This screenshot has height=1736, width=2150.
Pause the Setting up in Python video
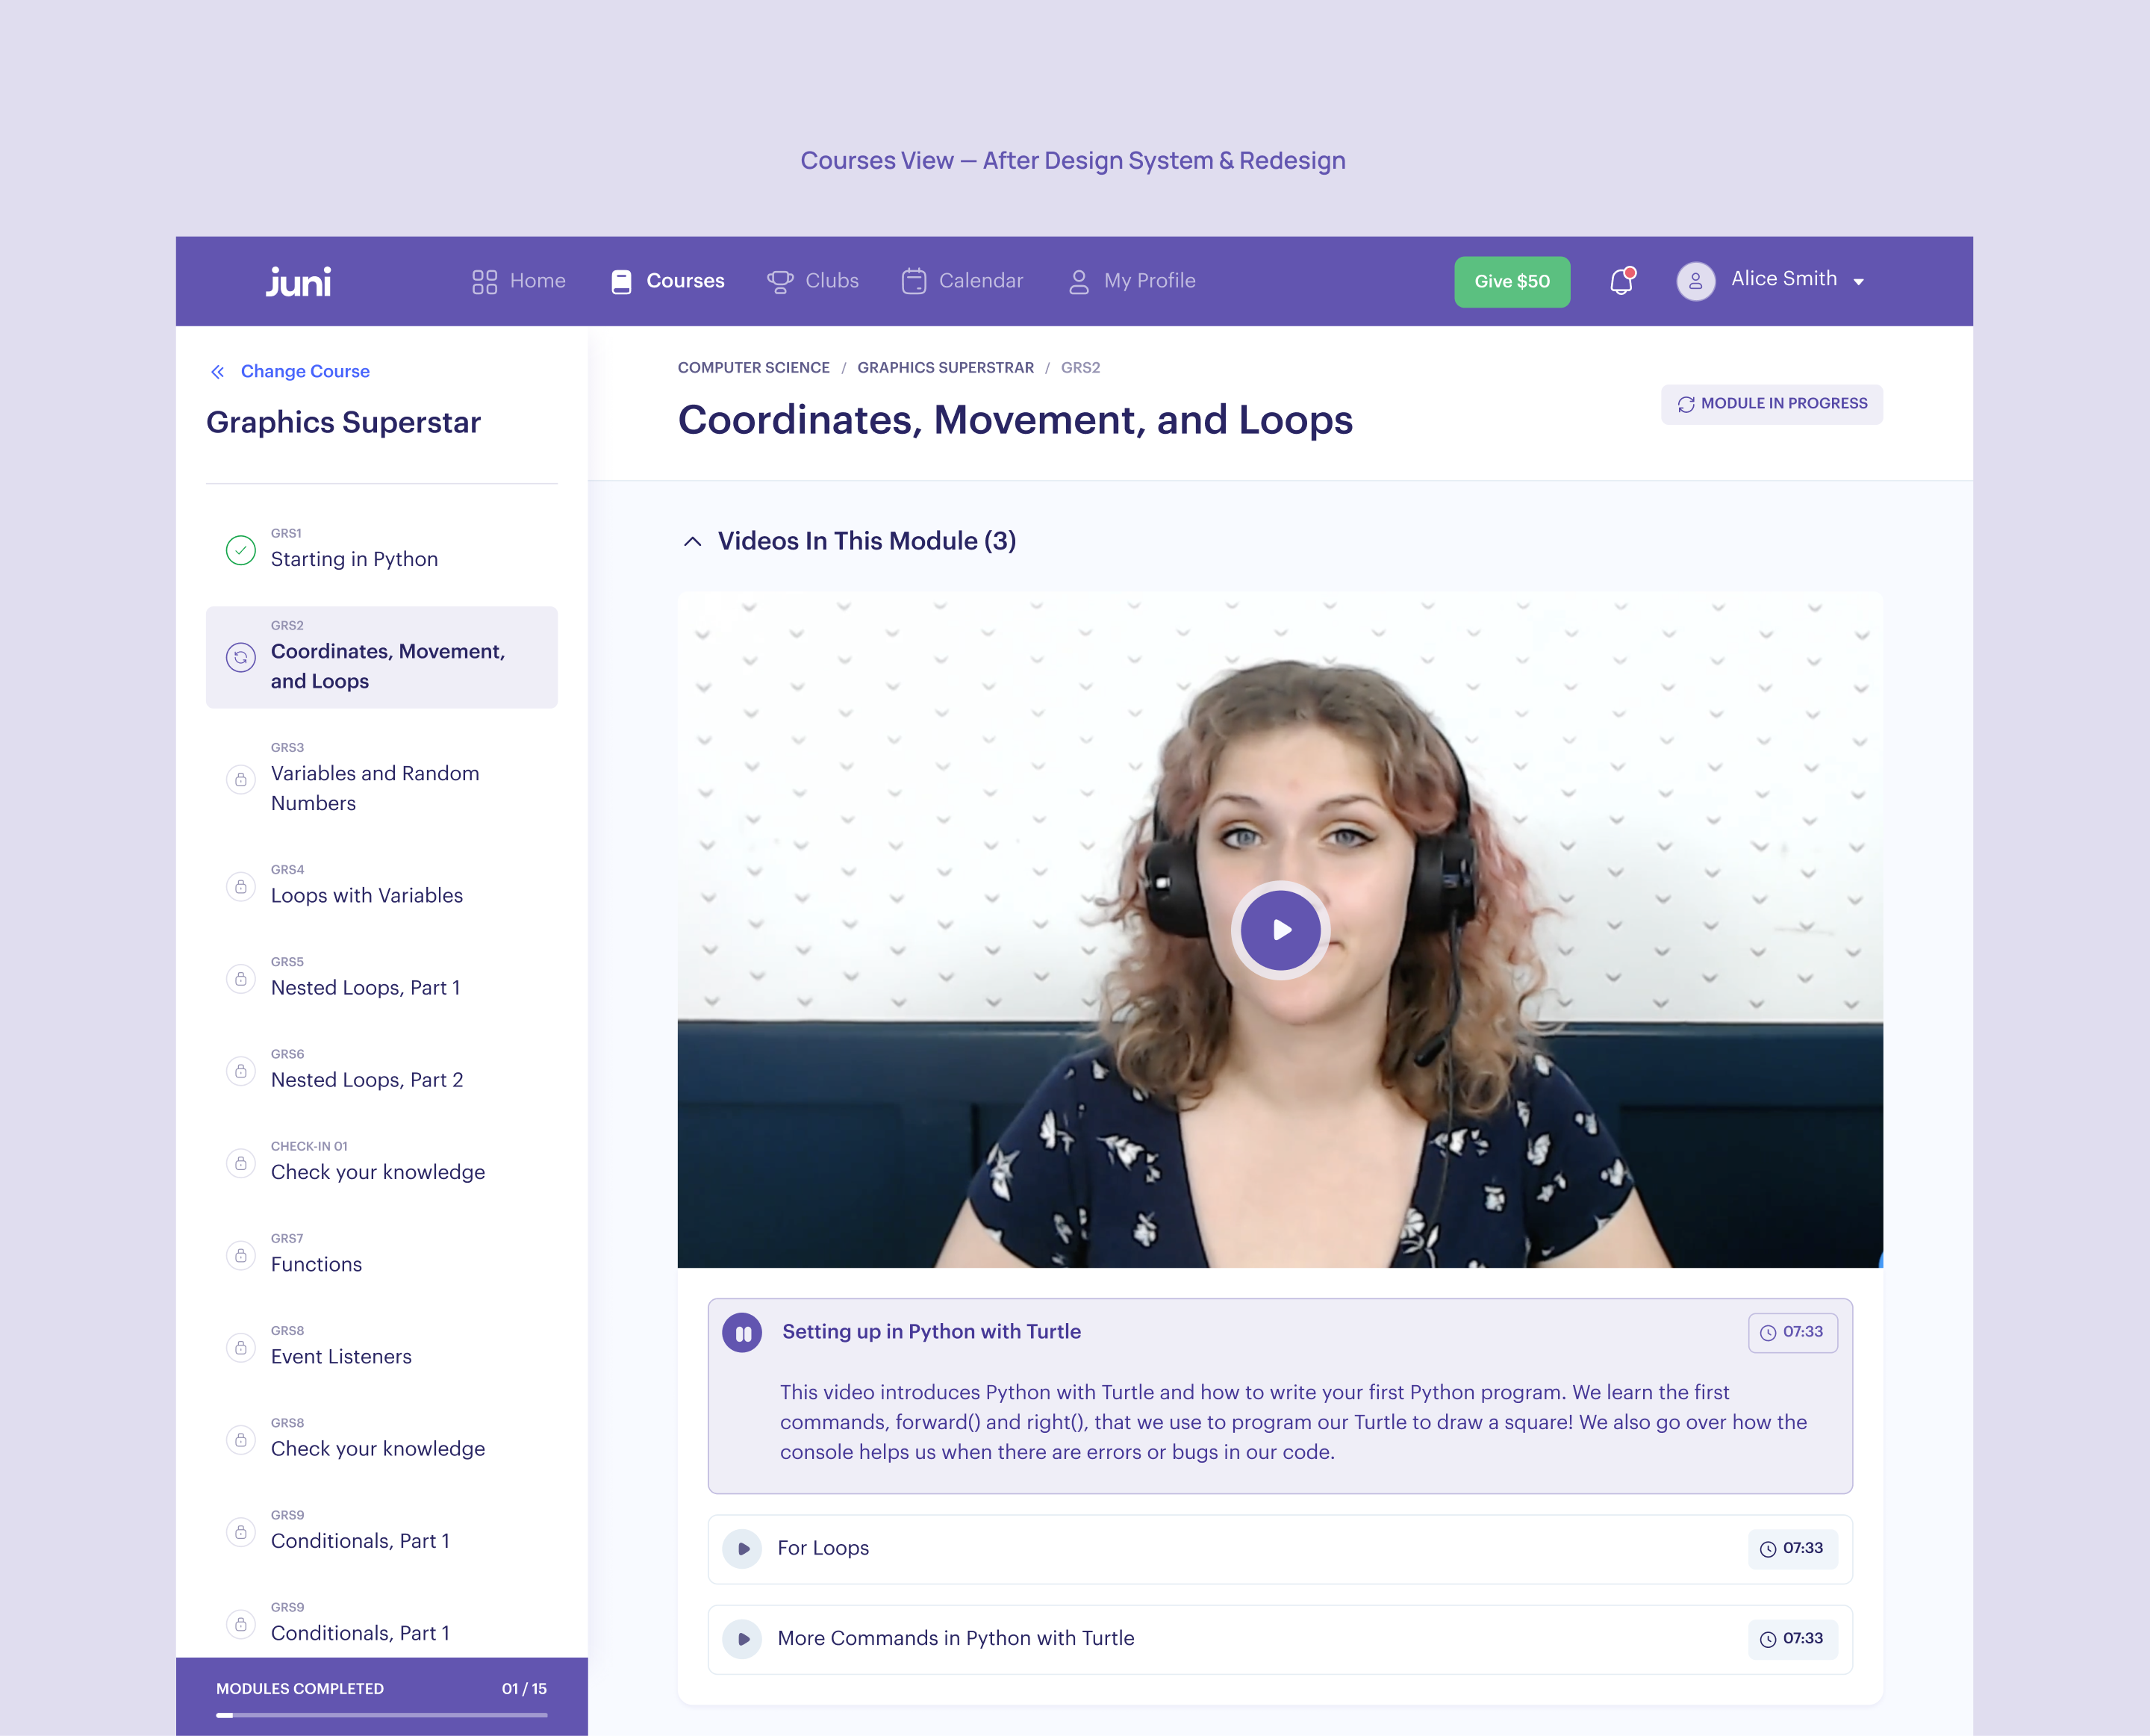[743, 1333]
